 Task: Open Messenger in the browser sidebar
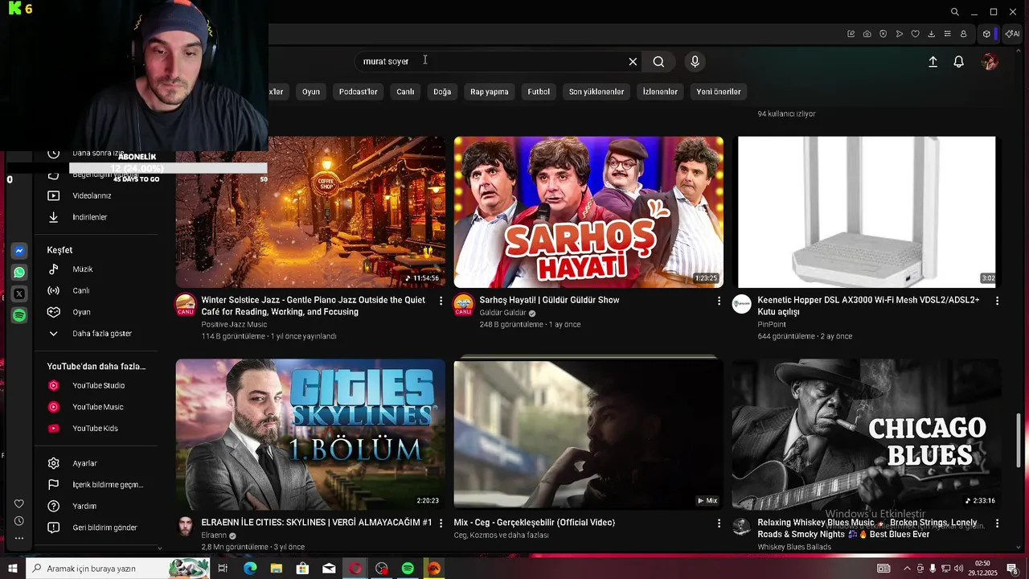pyautogui.click(x=19, y=251)
